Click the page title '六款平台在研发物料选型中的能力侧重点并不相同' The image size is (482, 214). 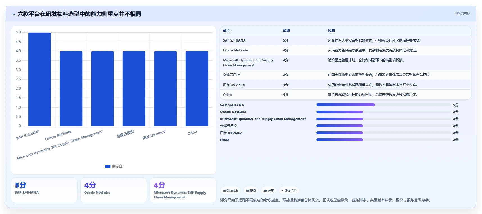click(x=79, y=14)
